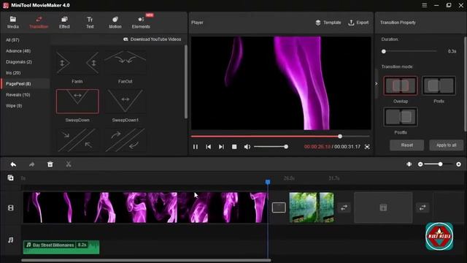The width and height of the screenshot is (467, 263).
Task: Choose the FanIn transition thumbnail
Action: pos(77,63)
